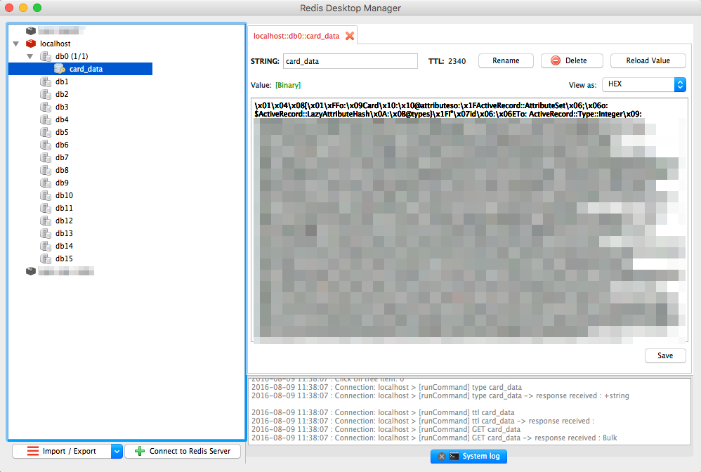
Task: Select db9 in the tree
Action: point(62,183)
